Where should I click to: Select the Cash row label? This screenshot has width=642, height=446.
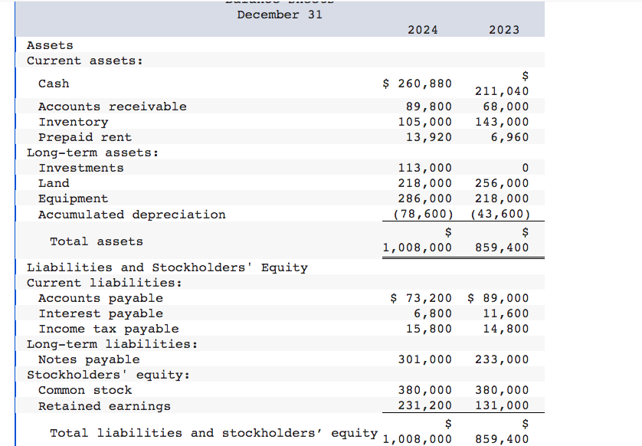click(x=54, y=83)
